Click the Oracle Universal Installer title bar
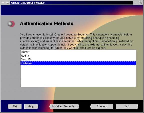 click(72, 3)
